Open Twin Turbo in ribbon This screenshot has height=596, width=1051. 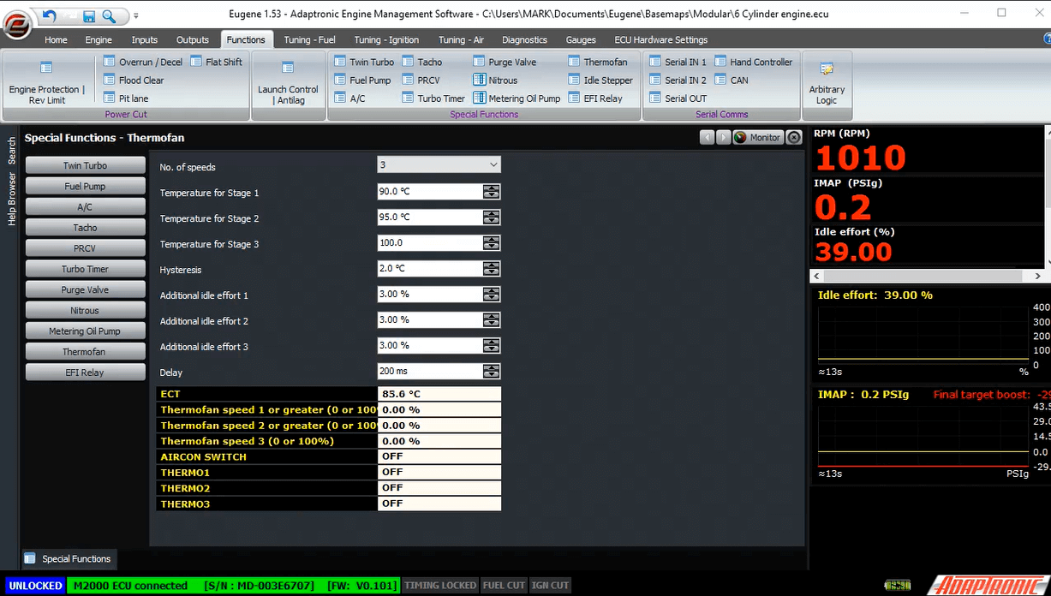(364, 62)
